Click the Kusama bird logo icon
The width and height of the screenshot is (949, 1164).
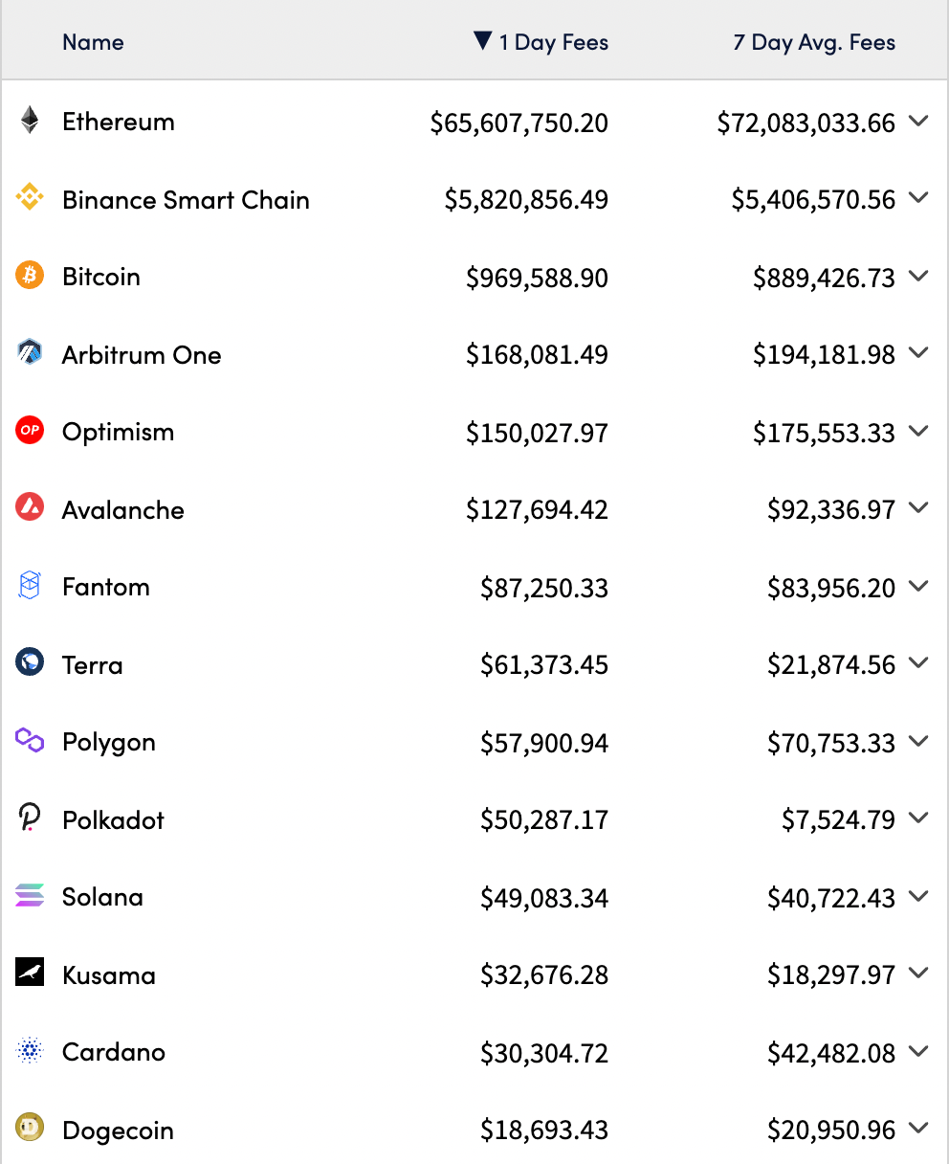(x=30, y=974)
